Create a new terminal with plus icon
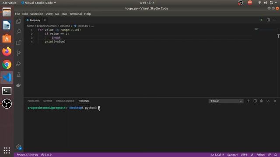This screenshot has width=280, height=157. click(x=248, y=101)
